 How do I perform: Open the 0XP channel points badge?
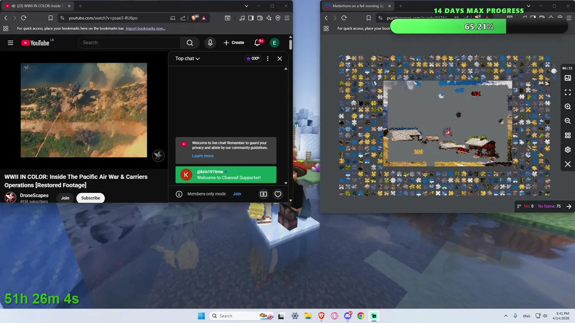(x=253, y=58)
